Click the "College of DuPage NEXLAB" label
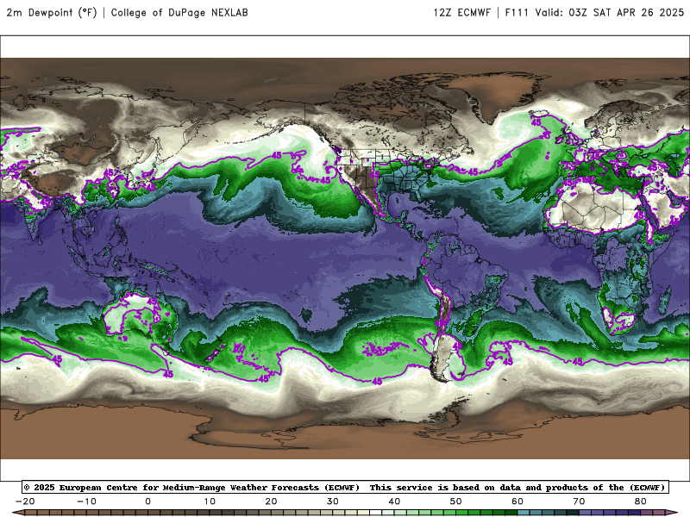Screen dimensions: 690x517 [179, 13]
